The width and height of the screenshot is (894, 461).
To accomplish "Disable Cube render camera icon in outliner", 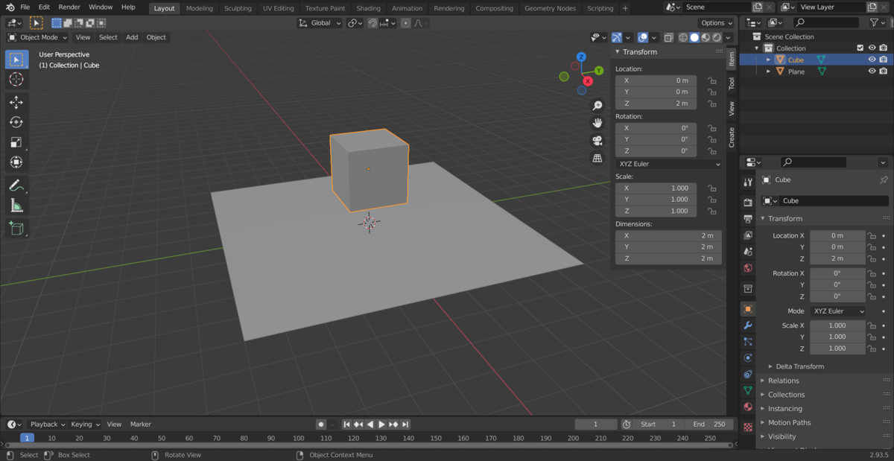I will [x=884, y=60].
